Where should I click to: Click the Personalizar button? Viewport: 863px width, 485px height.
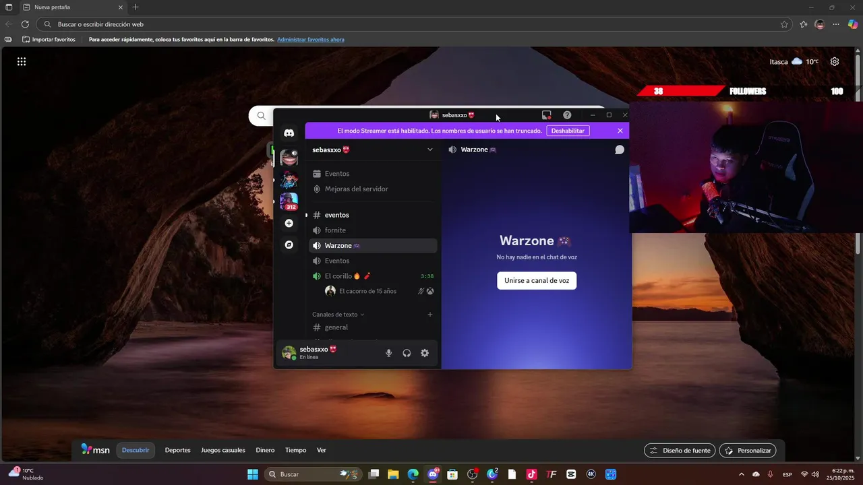748,450
